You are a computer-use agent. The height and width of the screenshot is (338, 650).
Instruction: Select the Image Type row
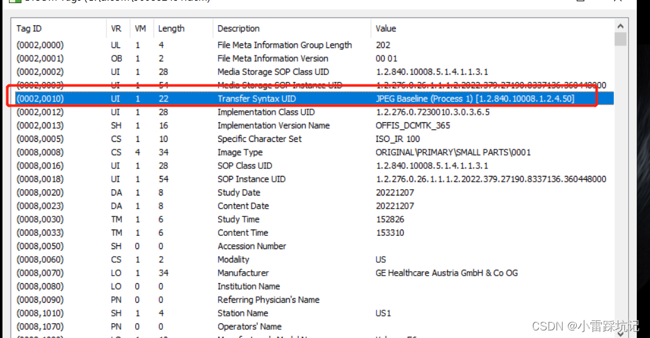(x=314, y=152)
